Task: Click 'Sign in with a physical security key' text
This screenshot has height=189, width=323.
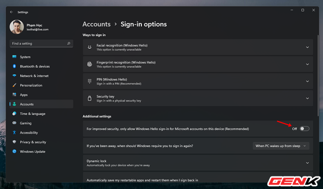Action: [119, 101]
